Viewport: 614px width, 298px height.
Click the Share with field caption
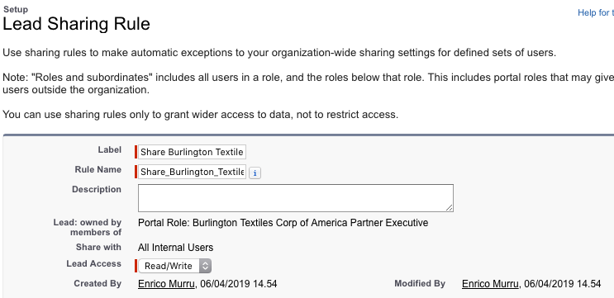pos(98,247)
